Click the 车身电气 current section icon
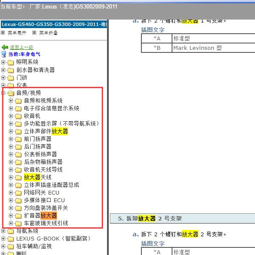The width and height of the screenshot is (255, 255). [x=4, y=54]
